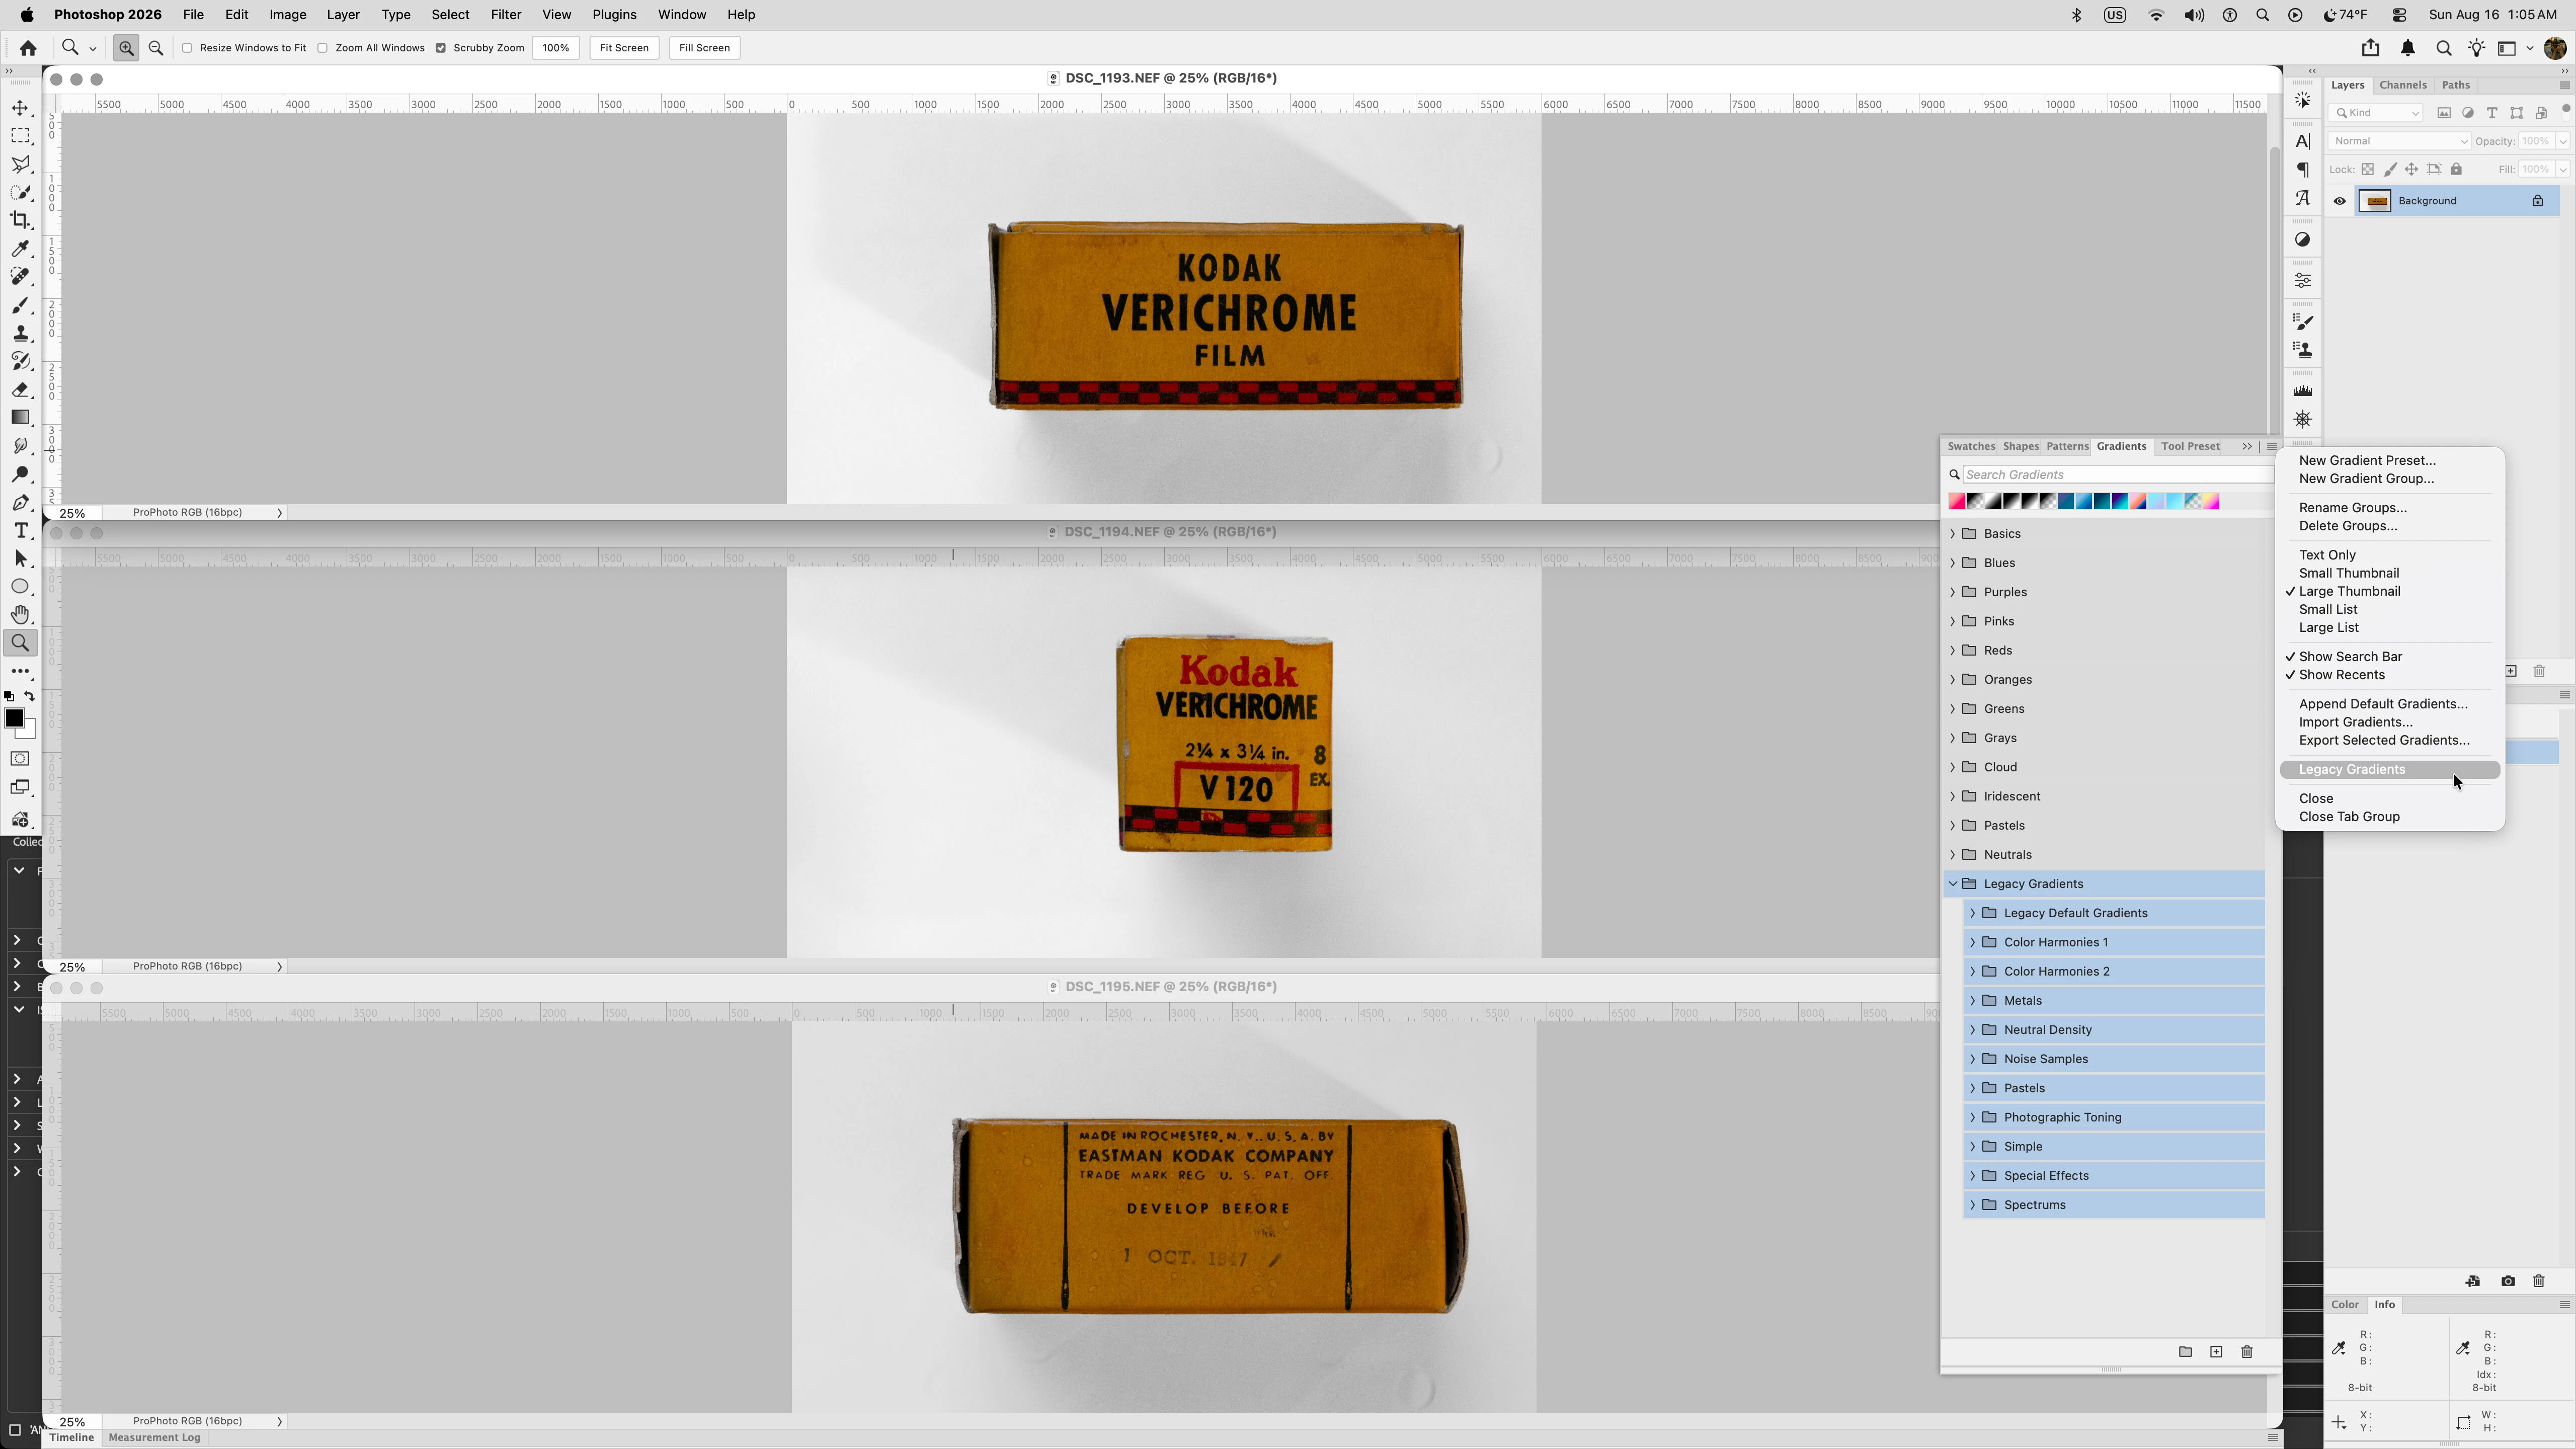This screenshot has width=2576, height=1449.
Task: Click the 100% zoom button
Action: click(x=556, y=48)
